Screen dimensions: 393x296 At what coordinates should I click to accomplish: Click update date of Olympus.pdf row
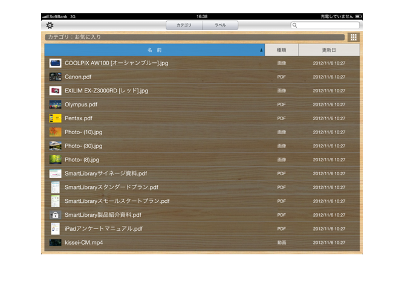(329, 105)
